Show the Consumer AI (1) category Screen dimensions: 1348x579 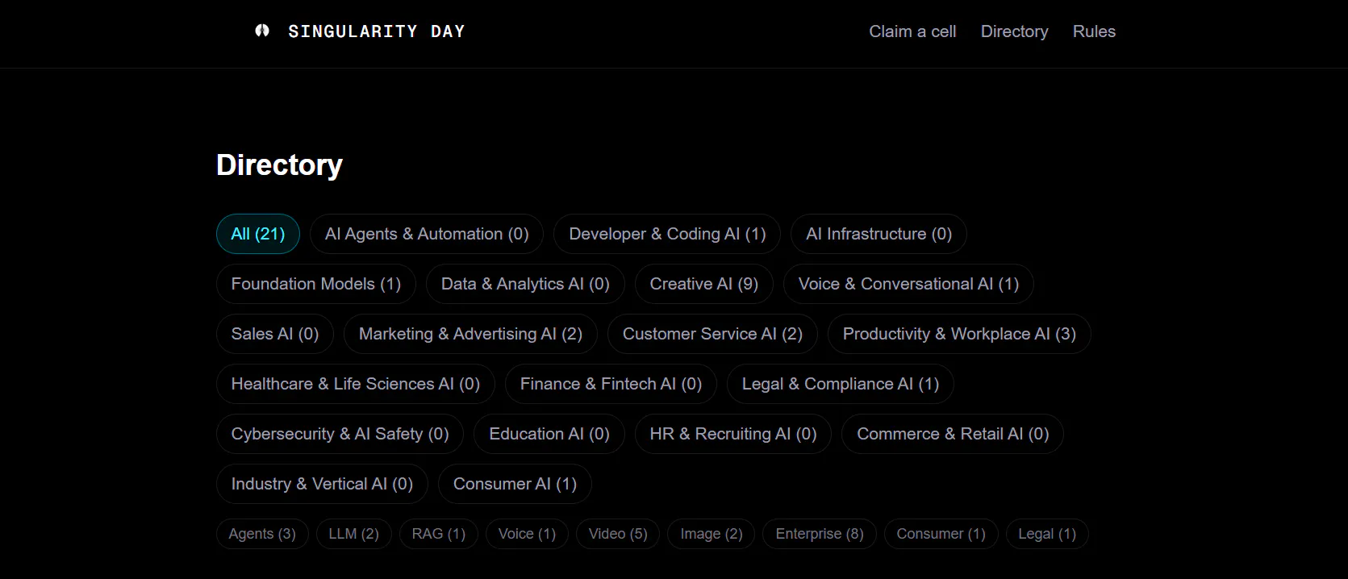point(515,484)
